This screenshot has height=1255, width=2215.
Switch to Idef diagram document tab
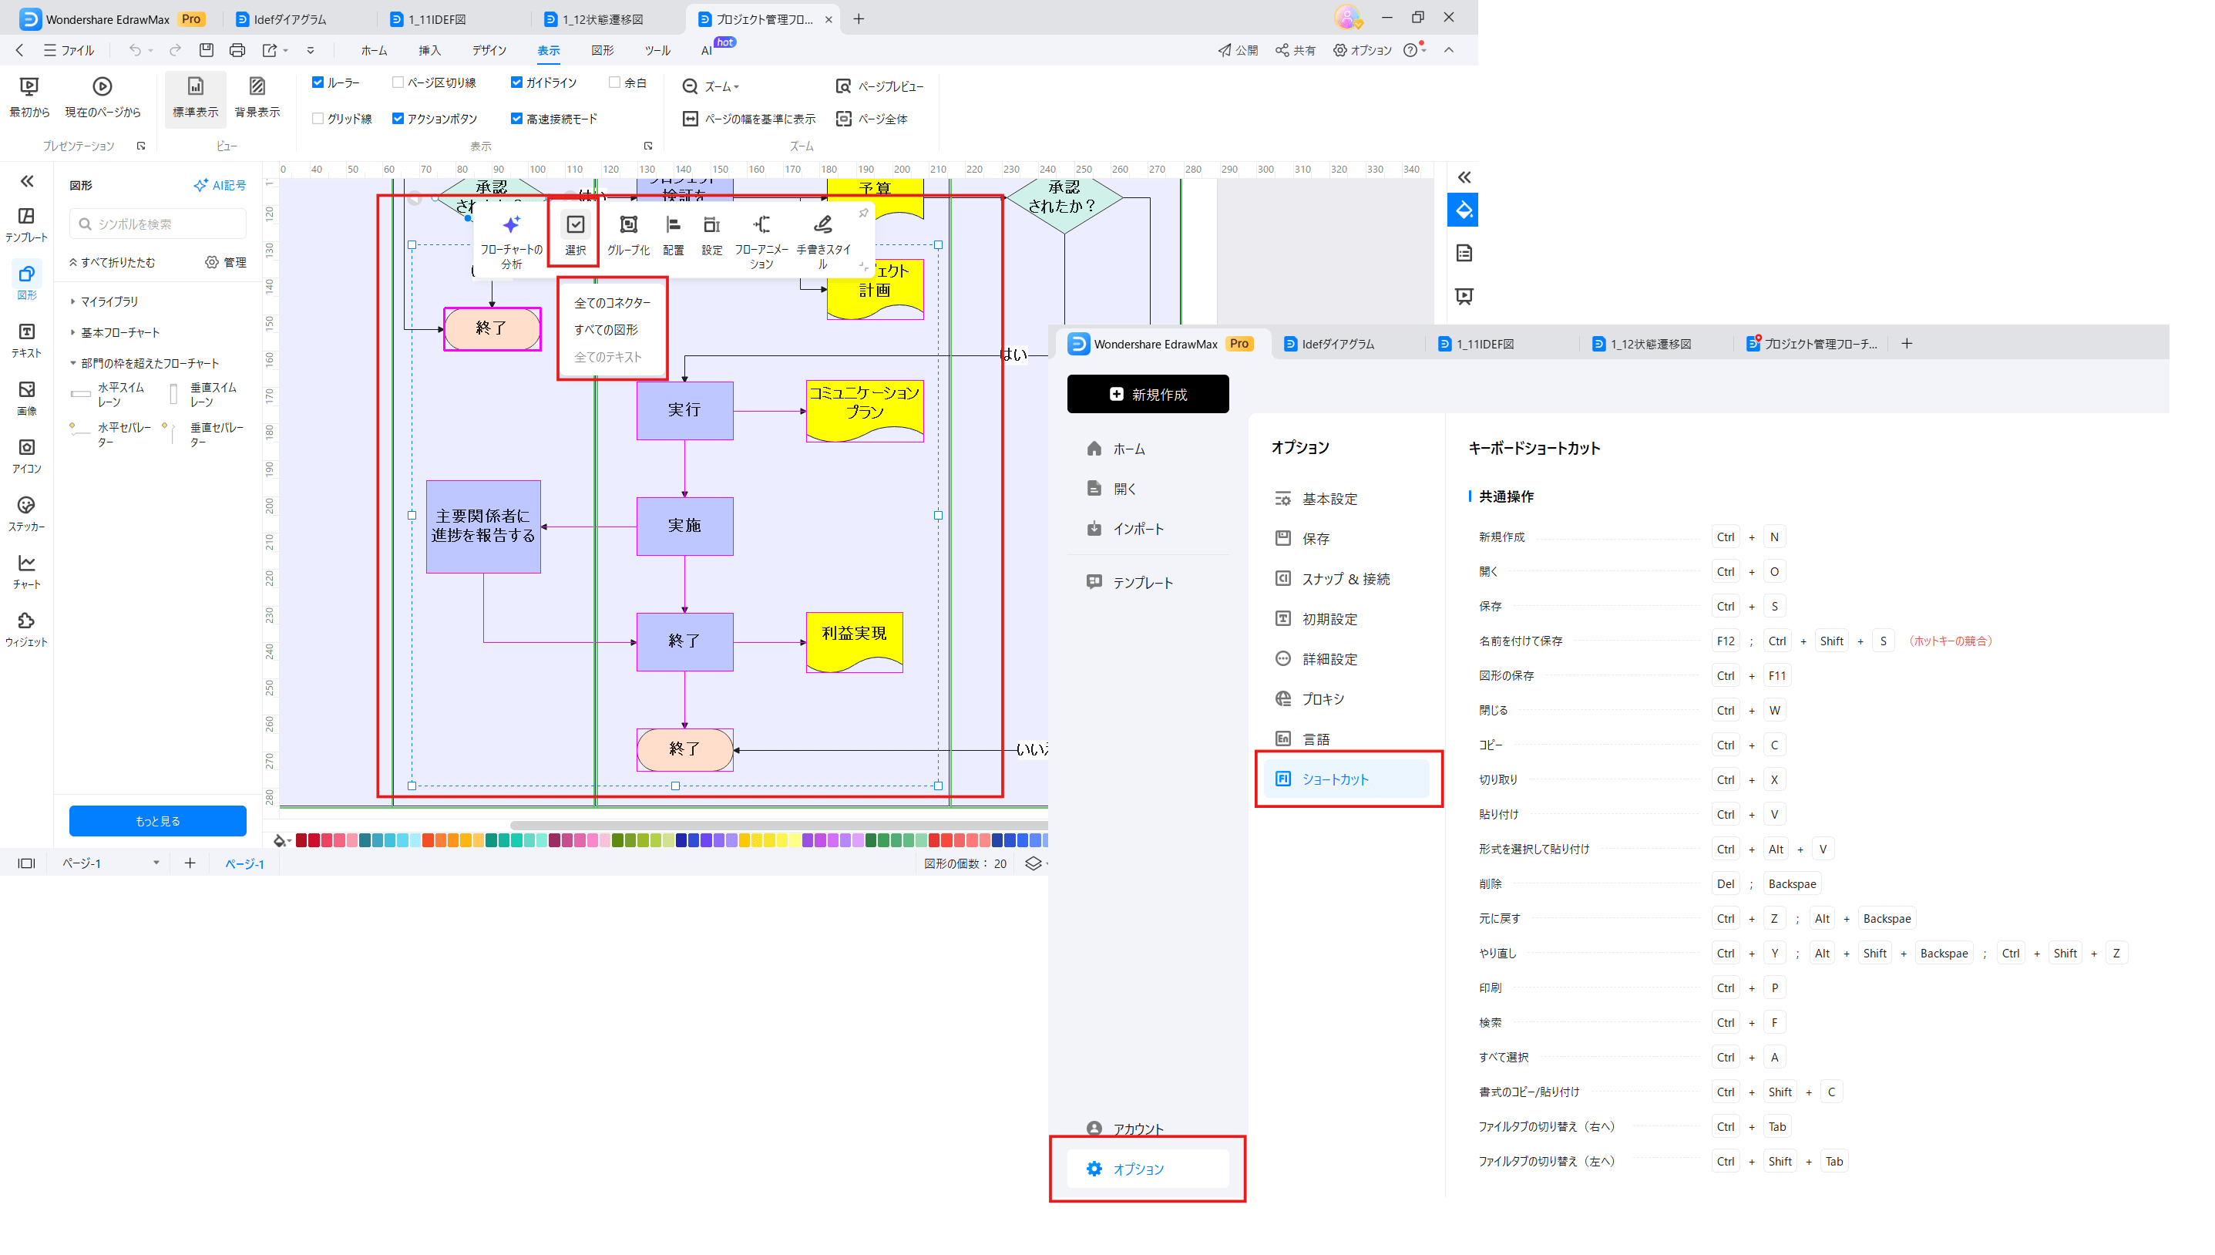click(x=291, y=19)
